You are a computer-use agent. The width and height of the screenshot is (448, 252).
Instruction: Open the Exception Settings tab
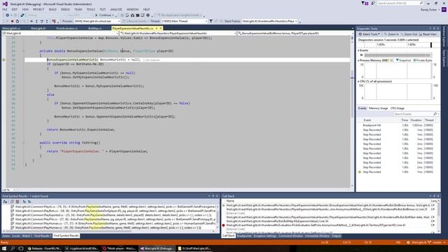pos(265,236)
